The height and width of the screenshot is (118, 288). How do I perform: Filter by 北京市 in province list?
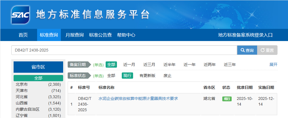click(22, 84)
